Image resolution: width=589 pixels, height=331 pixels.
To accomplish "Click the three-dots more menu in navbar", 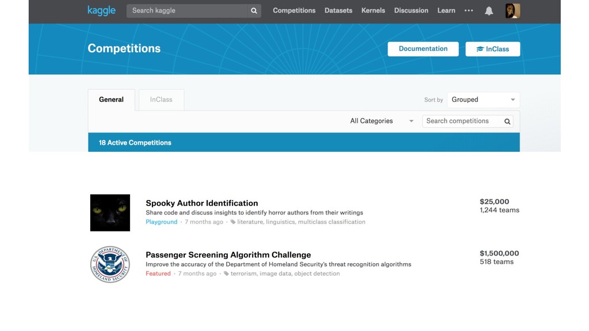I will click(468, 10).
